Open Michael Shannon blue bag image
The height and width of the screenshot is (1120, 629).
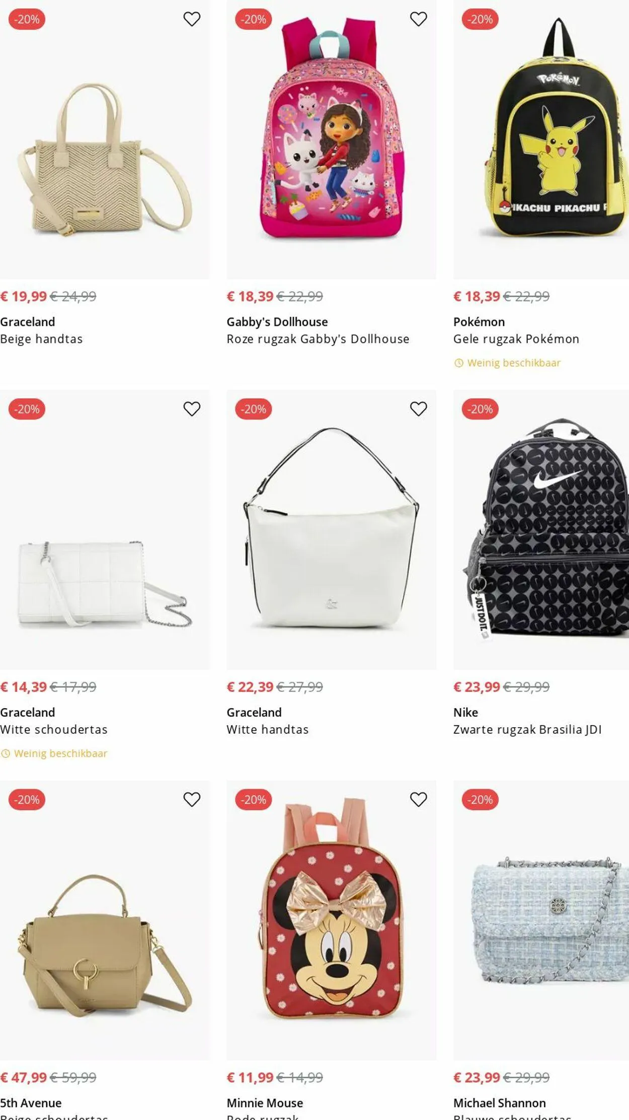541,920
